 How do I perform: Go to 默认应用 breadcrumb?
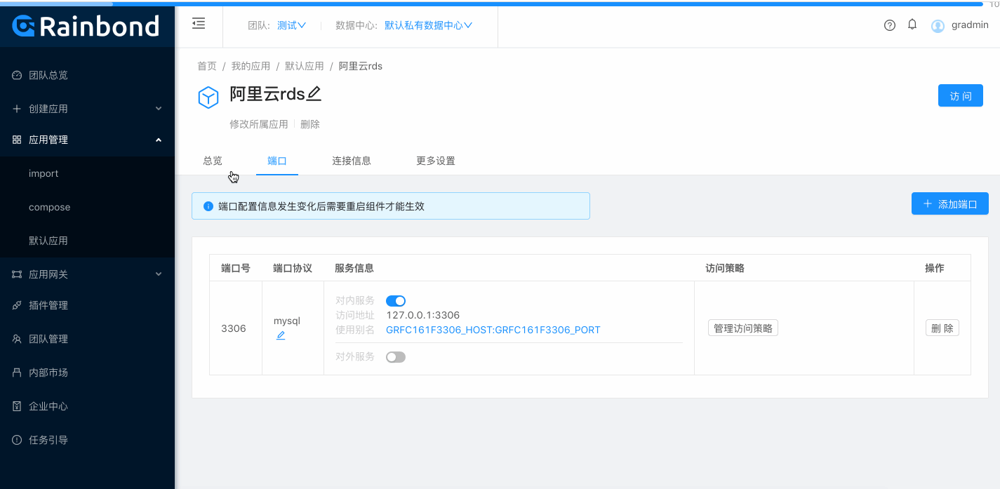tap(305, 66)
